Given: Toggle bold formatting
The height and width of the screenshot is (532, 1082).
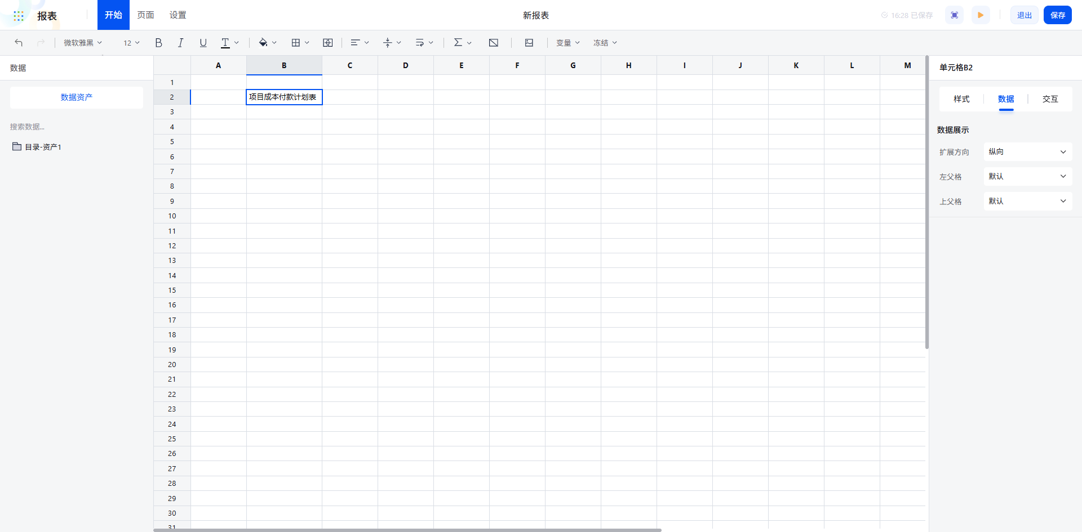Looking at the screenshot, I should tap(159, 43).
